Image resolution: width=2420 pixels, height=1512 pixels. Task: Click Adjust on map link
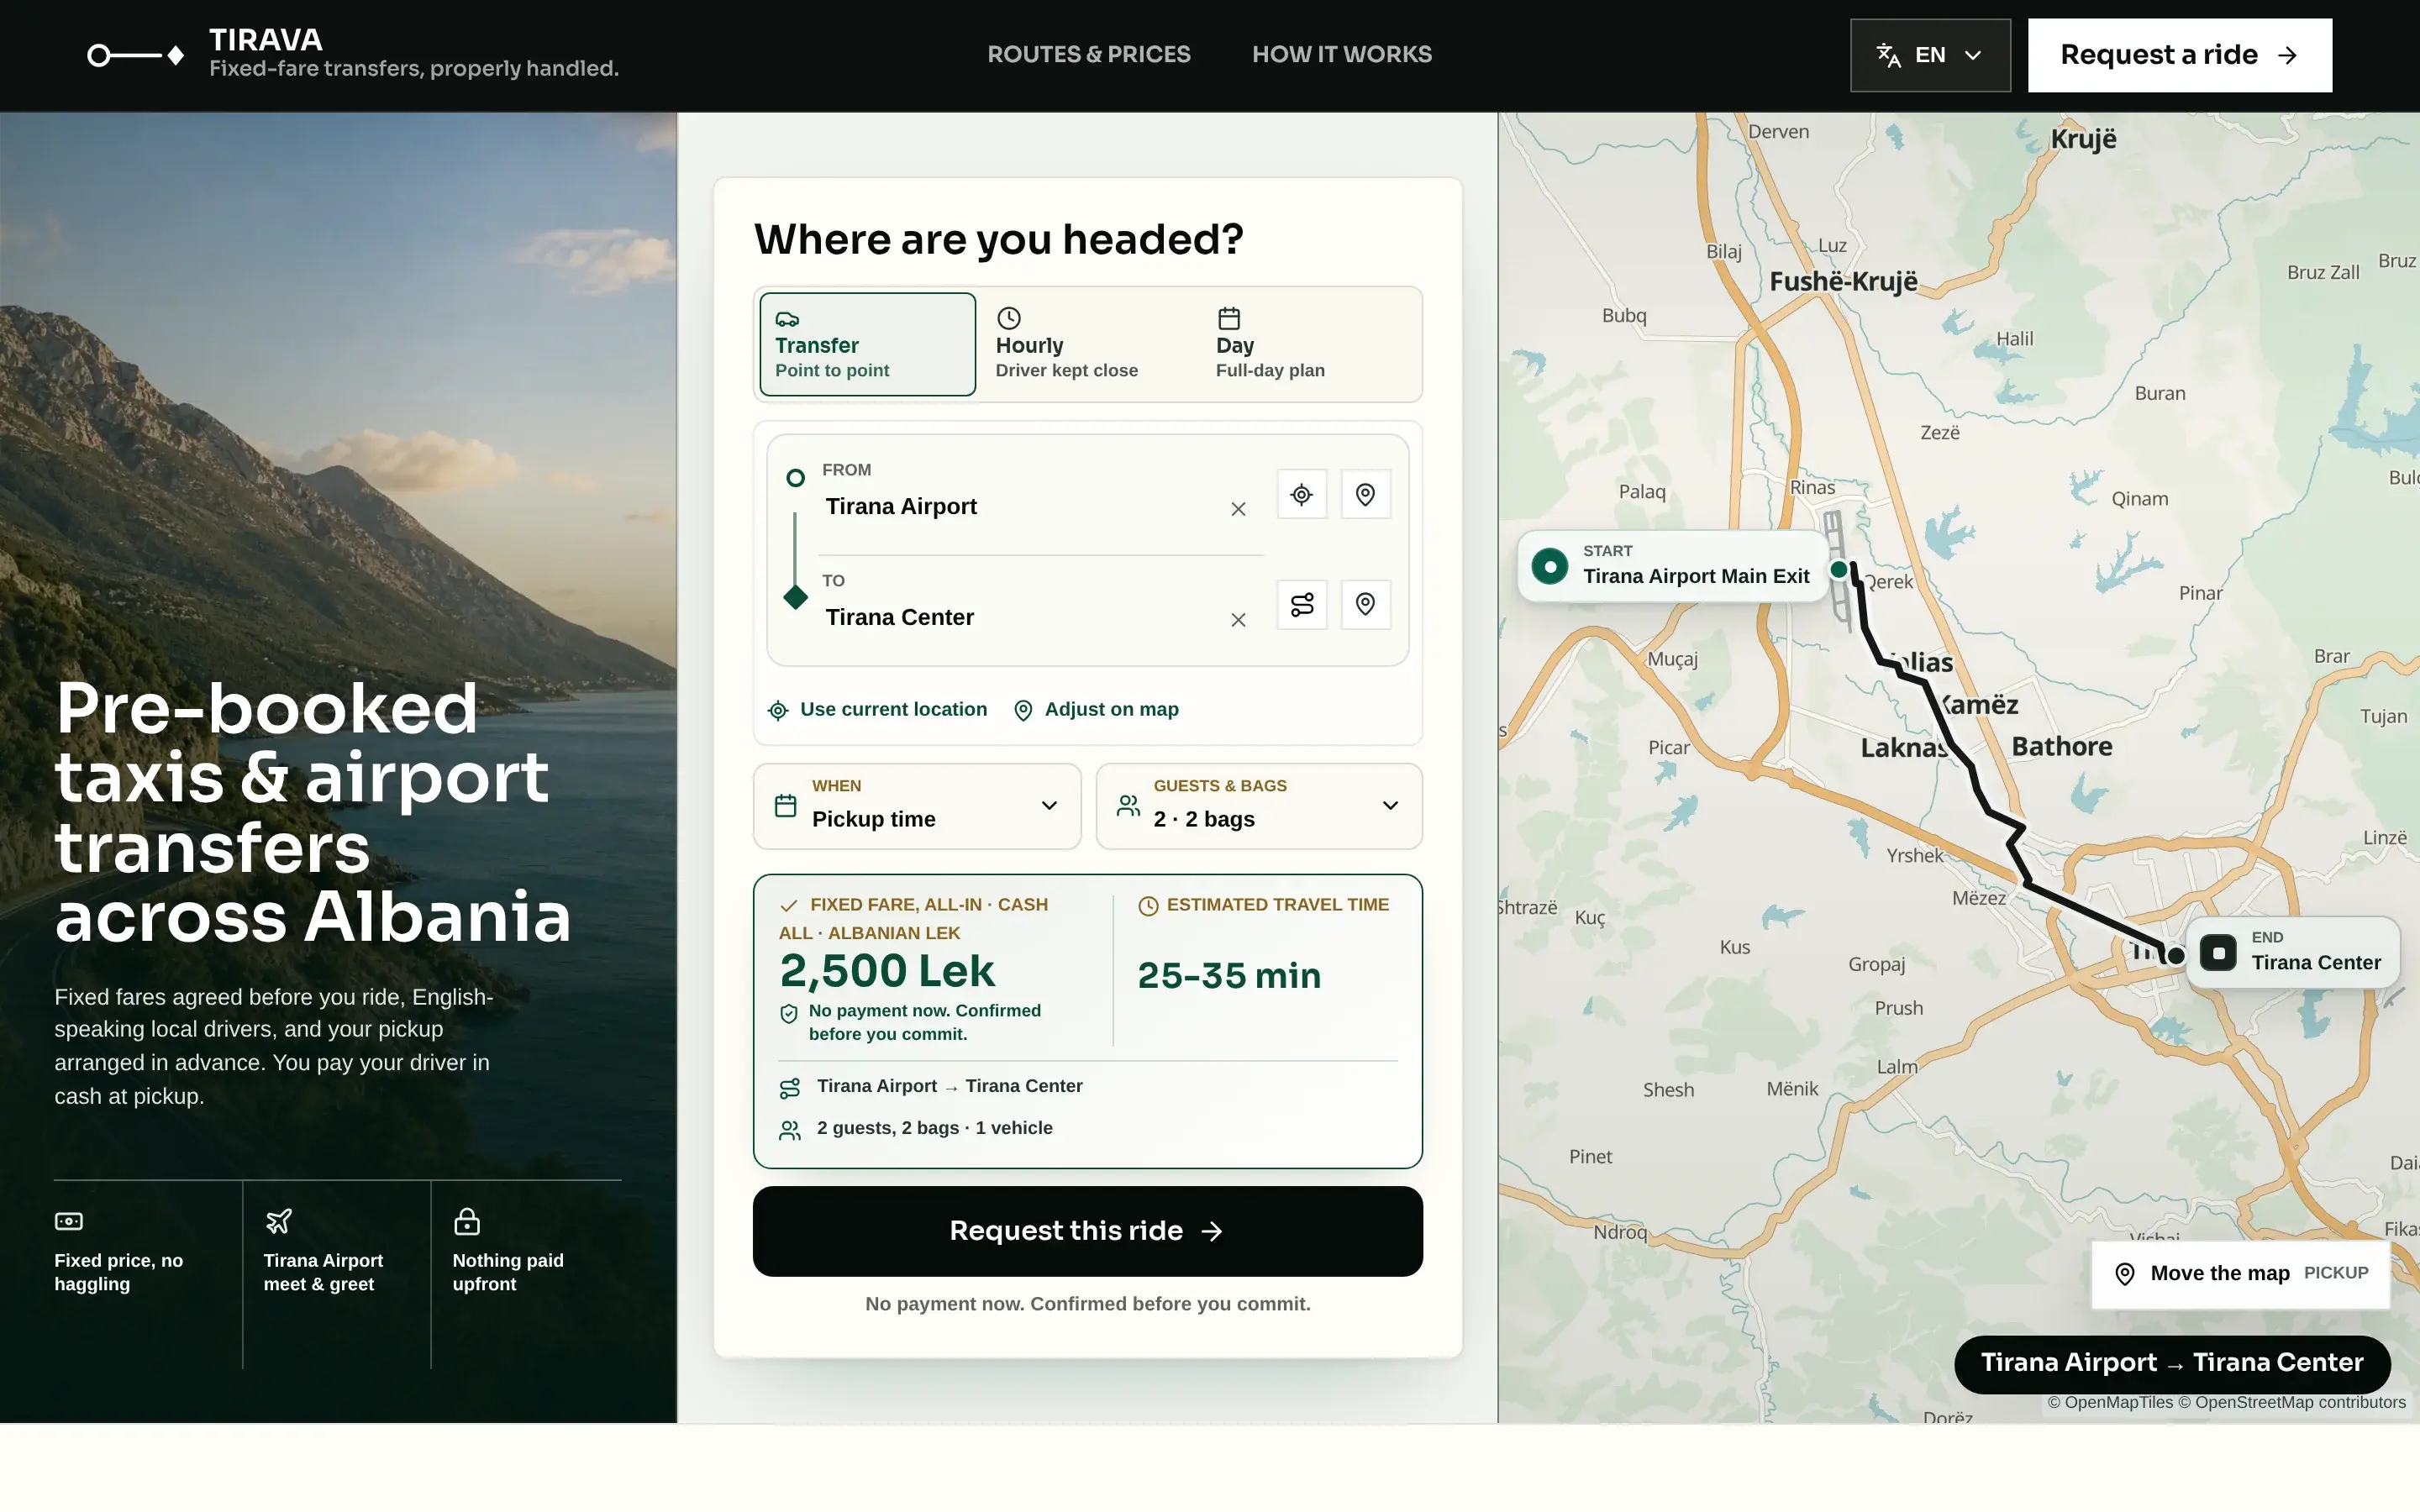[x=1096, y=709]
